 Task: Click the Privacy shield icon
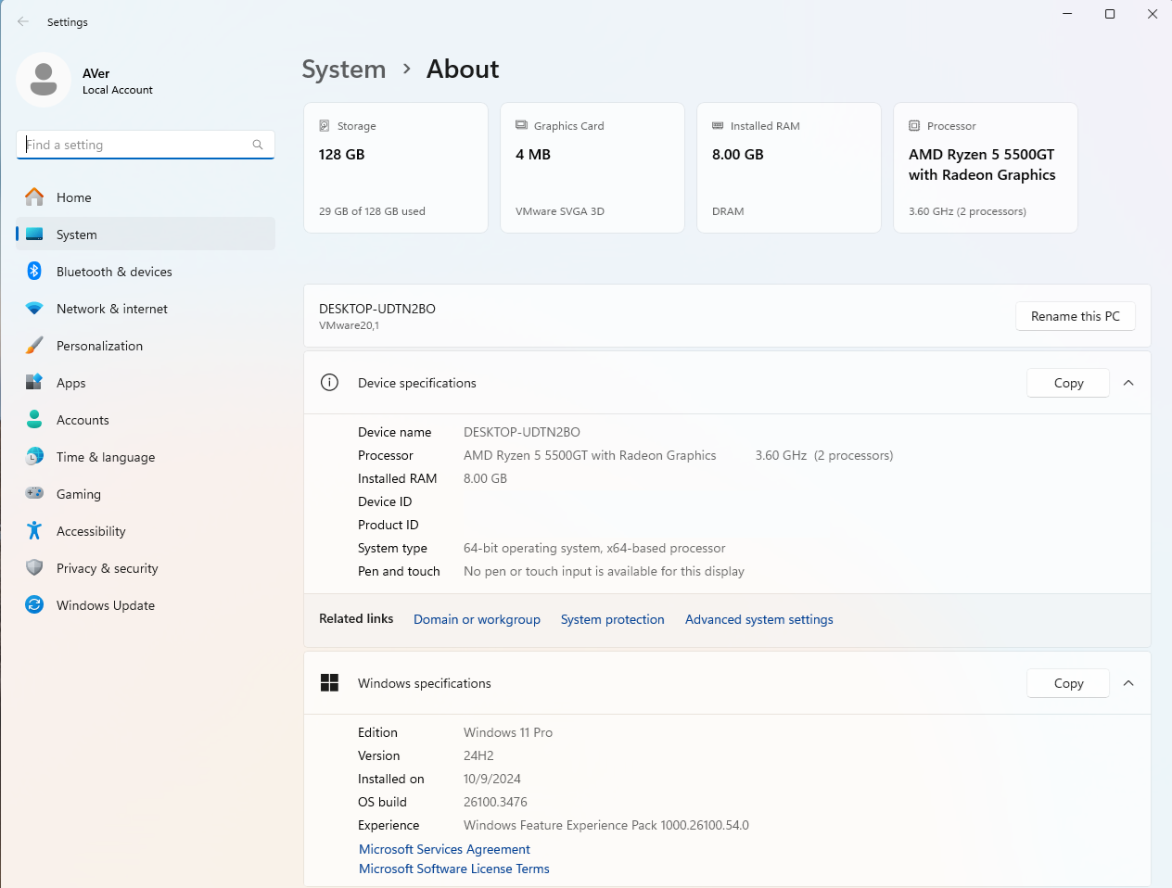[x=34, y=567]
